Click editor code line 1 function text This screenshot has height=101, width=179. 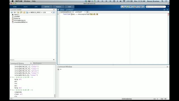coord(81,14)
